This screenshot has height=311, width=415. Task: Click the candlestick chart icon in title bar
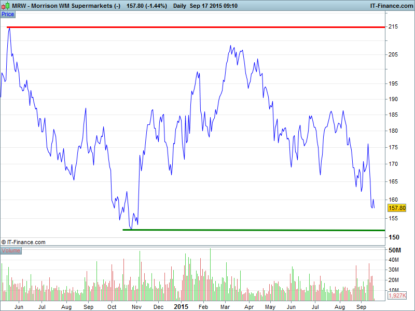[5, 5]
